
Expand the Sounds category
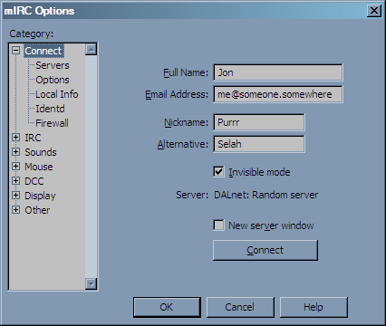coord(15,152)
